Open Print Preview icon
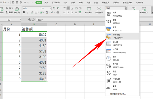The height and width of the screenshot is (100, 153). [21, 2]
